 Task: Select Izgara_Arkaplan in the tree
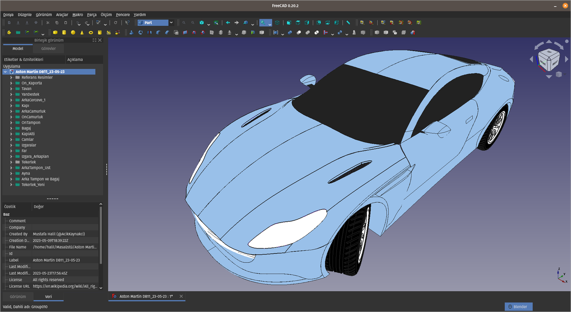click(35, 156)
